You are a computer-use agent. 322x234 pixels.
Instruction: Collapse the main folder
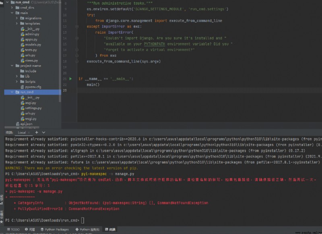(x=12, y=13)
